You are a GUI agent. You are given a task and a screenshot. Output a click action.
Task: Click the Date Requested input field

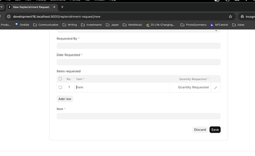click(x=139, y=62)
